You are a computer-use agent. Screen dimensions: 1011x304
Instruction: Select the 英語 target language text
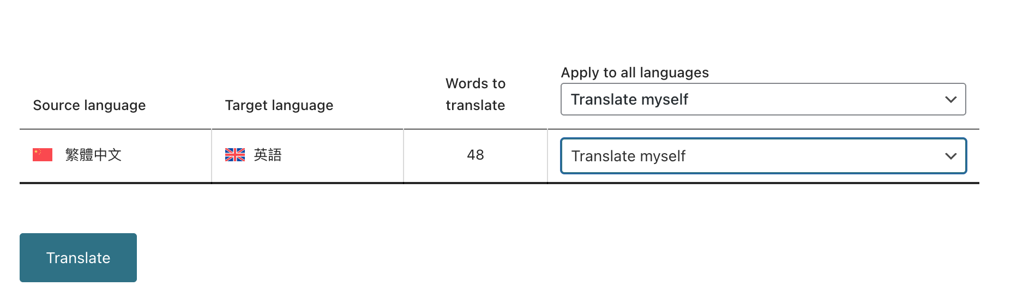(268, 155)
